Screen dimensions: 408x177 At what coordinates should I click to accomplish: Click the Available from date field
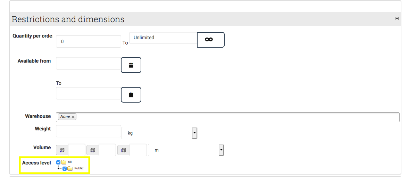tap(88, 63)
